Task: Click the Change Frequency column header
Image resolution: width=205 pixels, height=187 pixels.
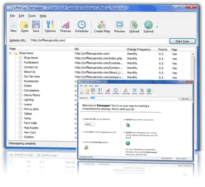Action: (x=139, y=49)
